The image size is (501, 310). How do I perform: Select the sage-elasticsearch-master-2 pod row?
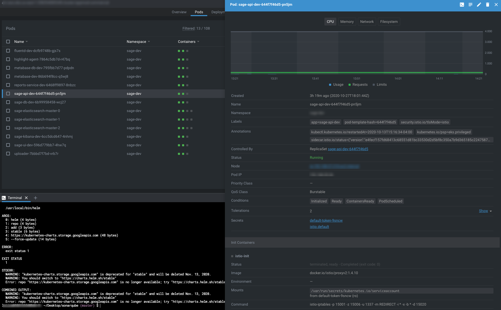click(113, 128)
